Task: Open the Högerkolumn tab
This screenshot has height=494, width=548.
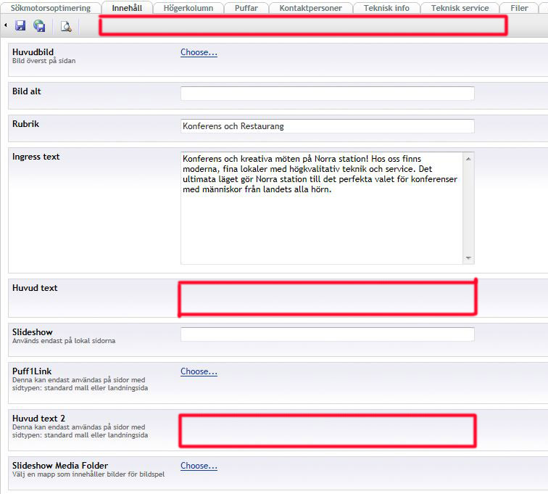Action: tap(188, 8)
